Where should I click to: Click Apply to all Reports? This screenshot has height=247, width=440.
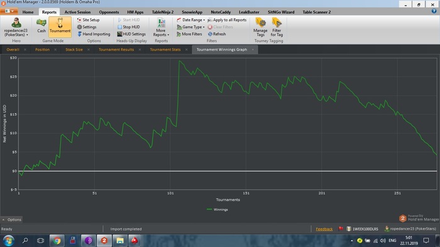[227, 20]
